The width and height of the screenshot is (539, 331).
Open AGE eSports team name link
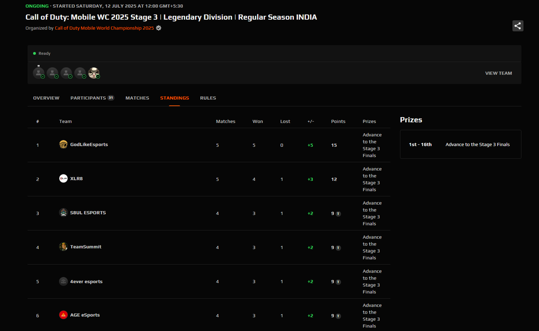tap(85, 315)
